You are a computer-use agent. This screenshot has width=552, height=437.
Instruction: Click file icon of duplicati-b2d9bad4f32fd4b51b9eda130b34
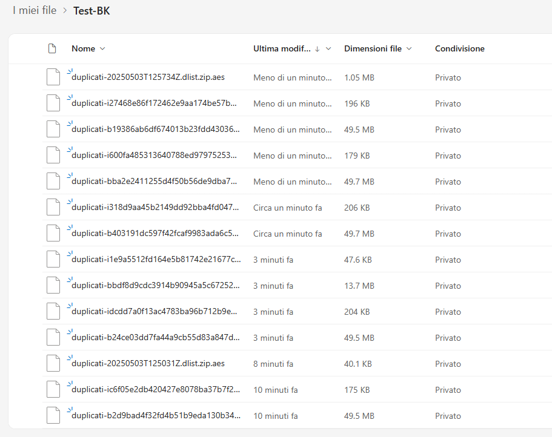(x=53, y=416)
